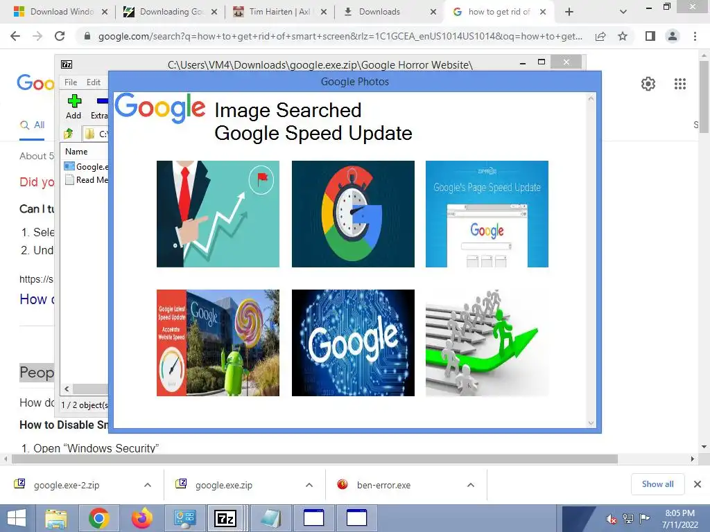
Task: Click Chrome forward navigation arrow
Action: pyautogui.click(x=37, y=36)
